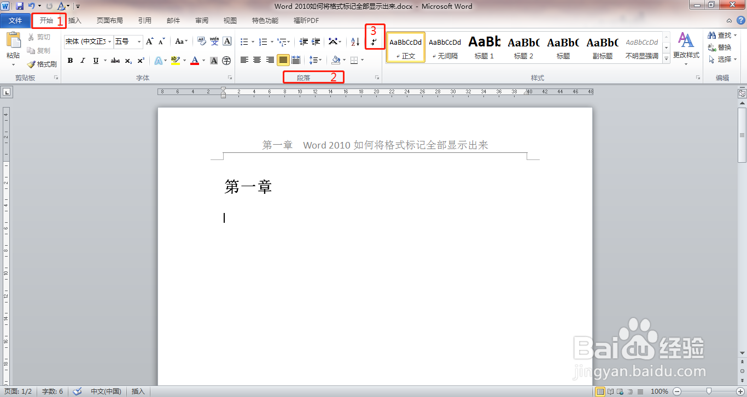Open the font size (五号) dropdown

tap(139, 42)
